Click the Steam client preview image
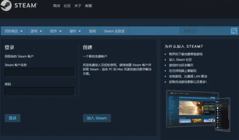The width and height of the screenshot is (239, 140). (198, 111)
